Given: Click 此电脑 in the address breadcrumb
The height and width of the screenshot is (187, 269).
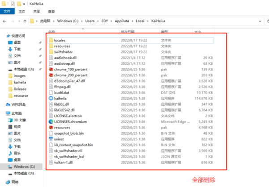Looking at the screenshot, I should click(x=45, y=21).
